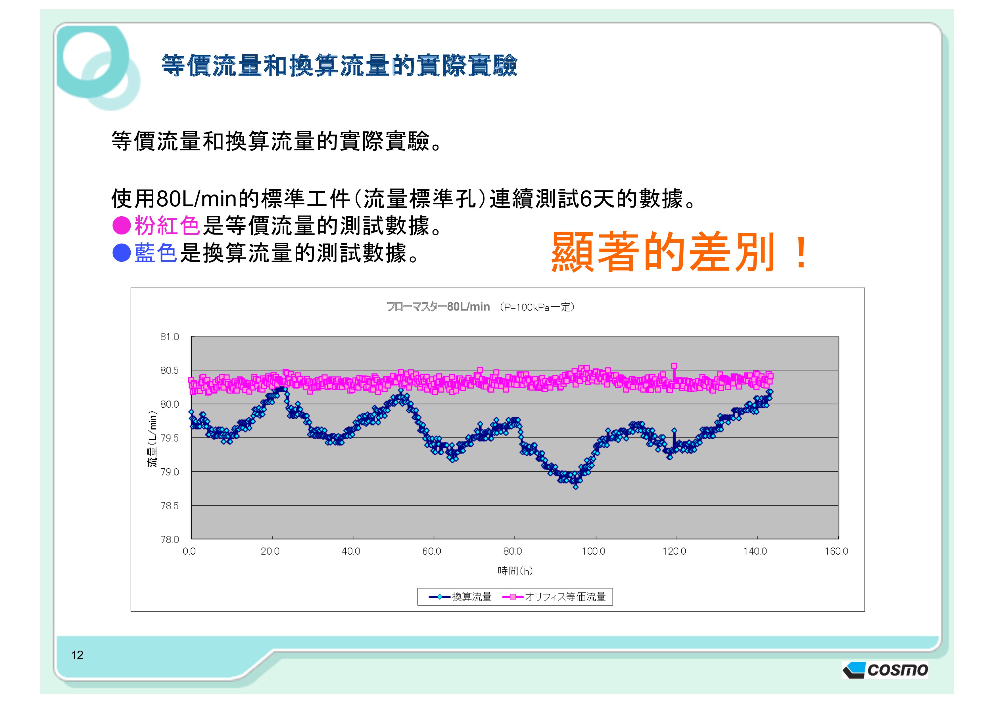Image resolution: width=996 pixels, height=704 pixels.
Task: Click the blue bullet circle
Action: [122, 253]
